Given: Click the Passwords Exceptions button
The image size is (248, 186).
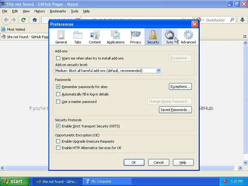Looking at the screenshot, I should [180, 86].
